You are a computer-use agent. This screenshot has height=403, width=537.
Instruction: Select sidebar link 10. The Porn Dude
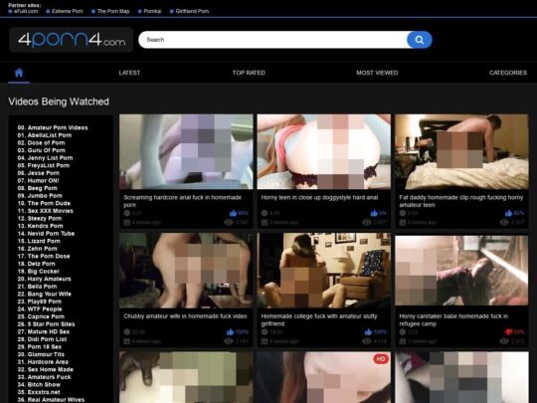pyautogui.click(x=44, y=203)
